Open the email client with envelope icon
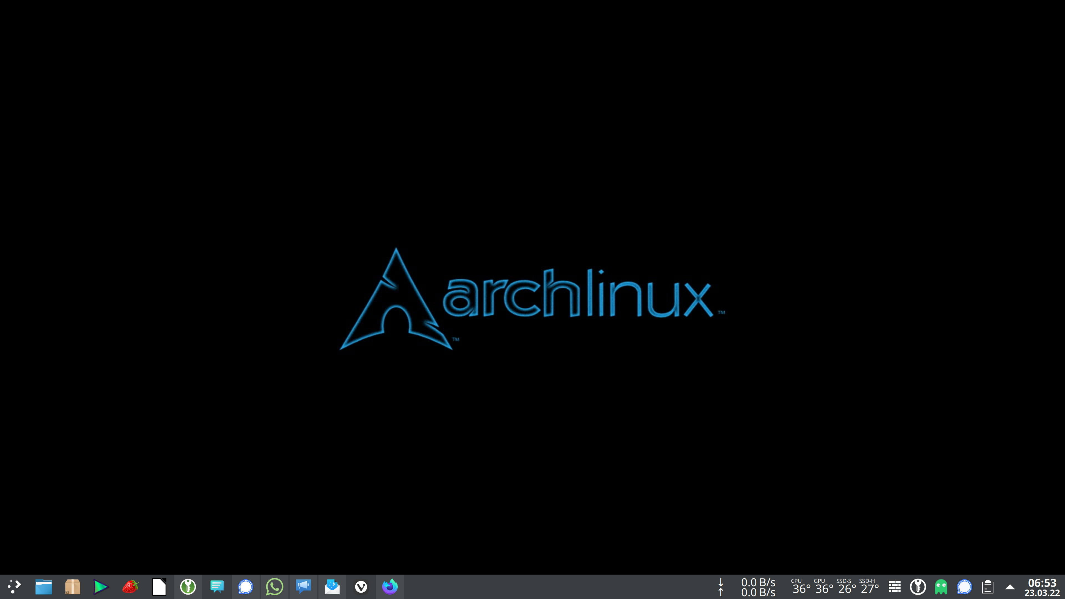The image size is (1065, 599). pos(332,586)
